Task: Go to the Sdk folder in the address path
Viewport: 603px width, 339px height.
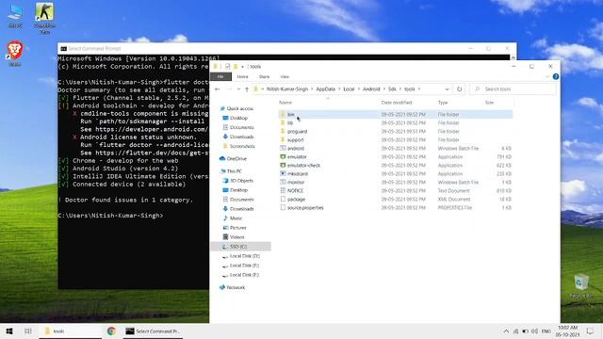Action: [x=392, y=89]
